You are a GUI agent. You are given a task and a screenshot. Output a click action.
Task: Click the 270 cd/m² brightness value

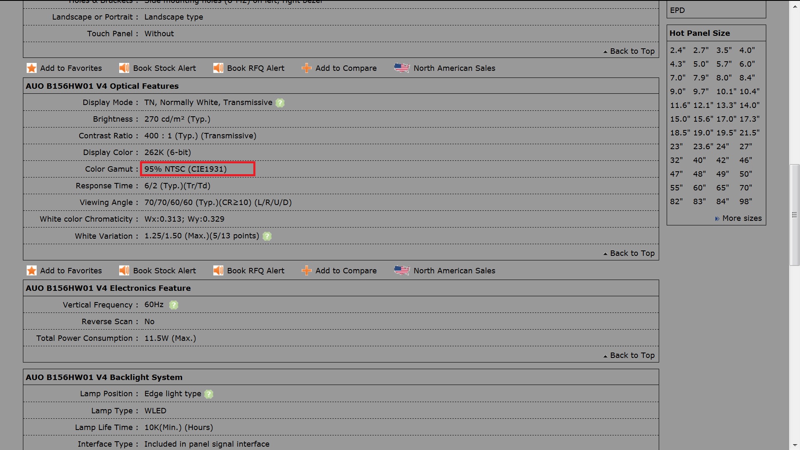177,119
